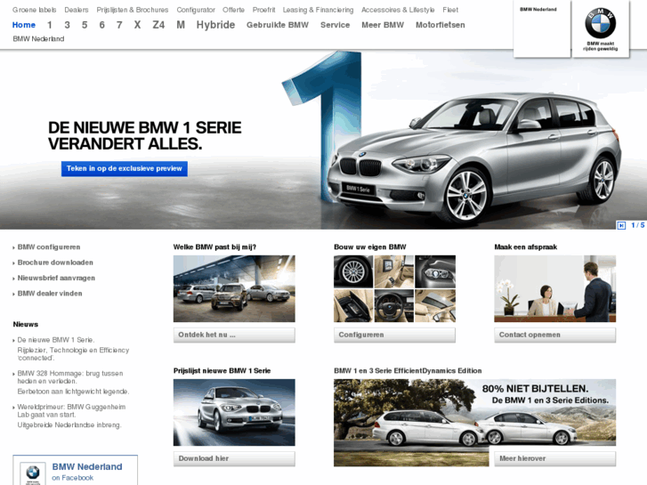Click the BMW Nederland breadcrumb text
This screenshot has width=647, height=485.
click(x=38, y=39)
